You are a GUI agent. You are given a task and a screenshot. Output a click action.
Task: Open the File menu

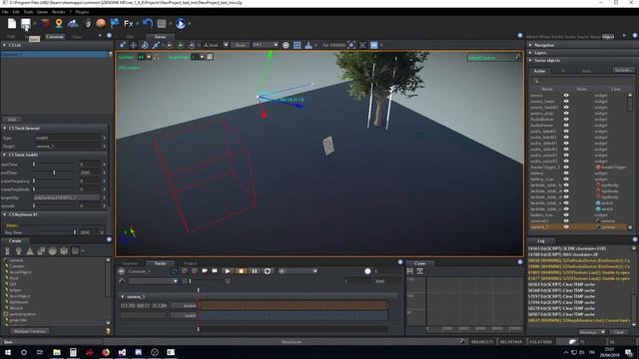(x=5, y=12)
